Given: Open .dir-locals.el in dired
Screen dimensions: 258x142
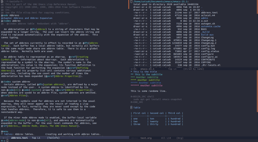Looking at the screenshot, I should [x=211, y=65].
